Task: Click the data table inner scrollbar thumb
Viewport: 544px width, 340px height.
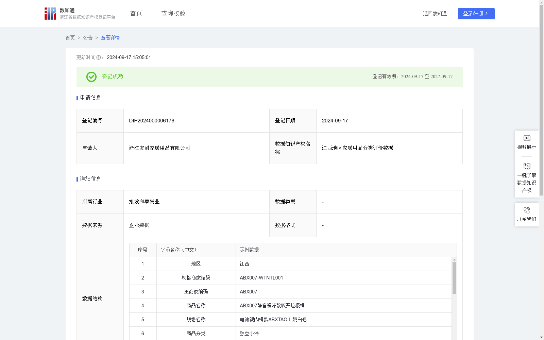Action: [454, 278]
